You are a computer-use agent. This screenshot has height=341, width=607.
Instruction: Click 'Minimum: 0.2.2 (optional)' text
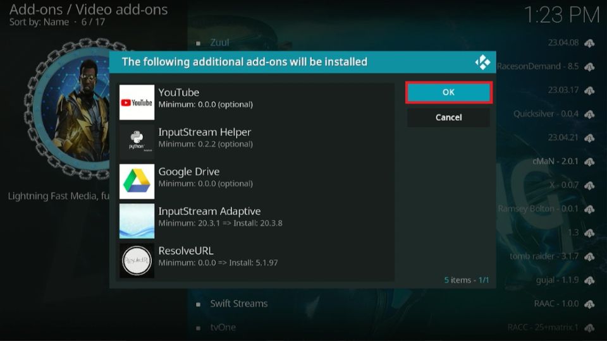pyautogui.click(x=205, y=144)
